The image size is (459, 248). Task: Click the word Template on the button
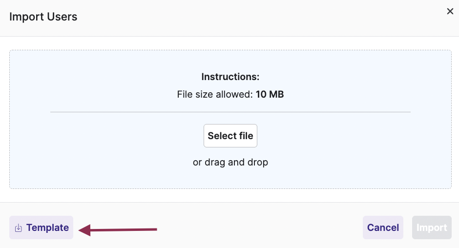coord(47,227)
